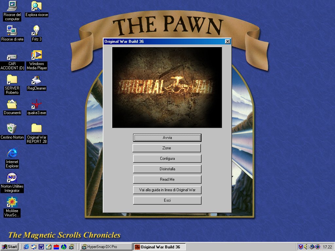
Task: Select the Cestino Norton recycle bin
Action: tap(12, 131)
